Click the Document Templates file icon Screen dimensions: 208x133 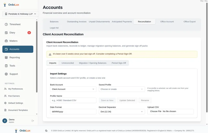[x=5, y=110]
